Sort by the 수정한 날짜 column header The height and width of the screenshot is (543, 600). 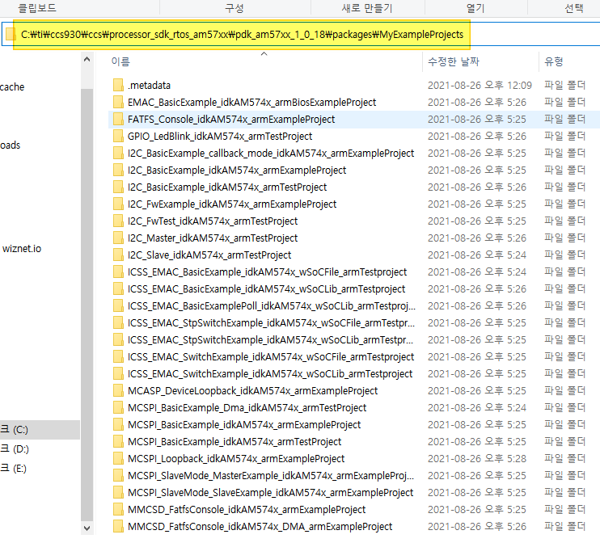[x=454, y=61]
